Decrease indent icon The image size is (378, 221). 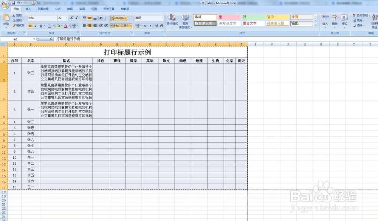[101, 26]
